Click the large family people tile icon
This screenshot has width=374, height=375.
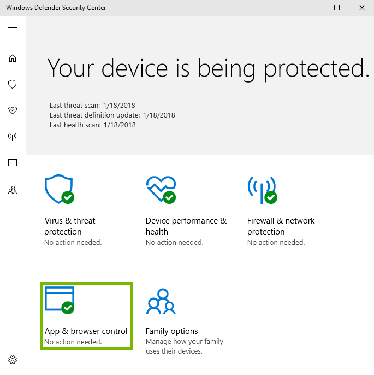coord(161,301)
